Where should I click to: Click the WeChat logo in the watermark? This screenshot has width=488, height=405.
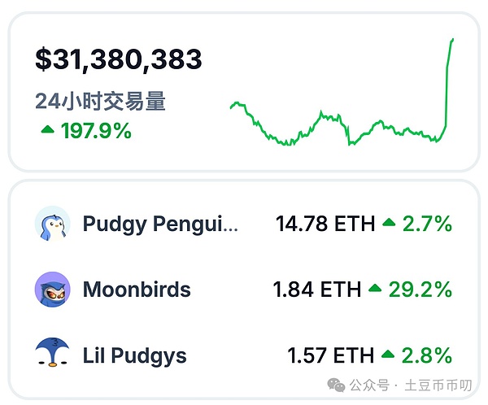coord(336,382)
